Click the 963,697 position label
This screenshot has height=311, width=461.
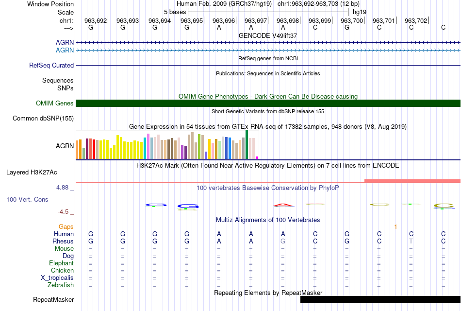(256, 20)
